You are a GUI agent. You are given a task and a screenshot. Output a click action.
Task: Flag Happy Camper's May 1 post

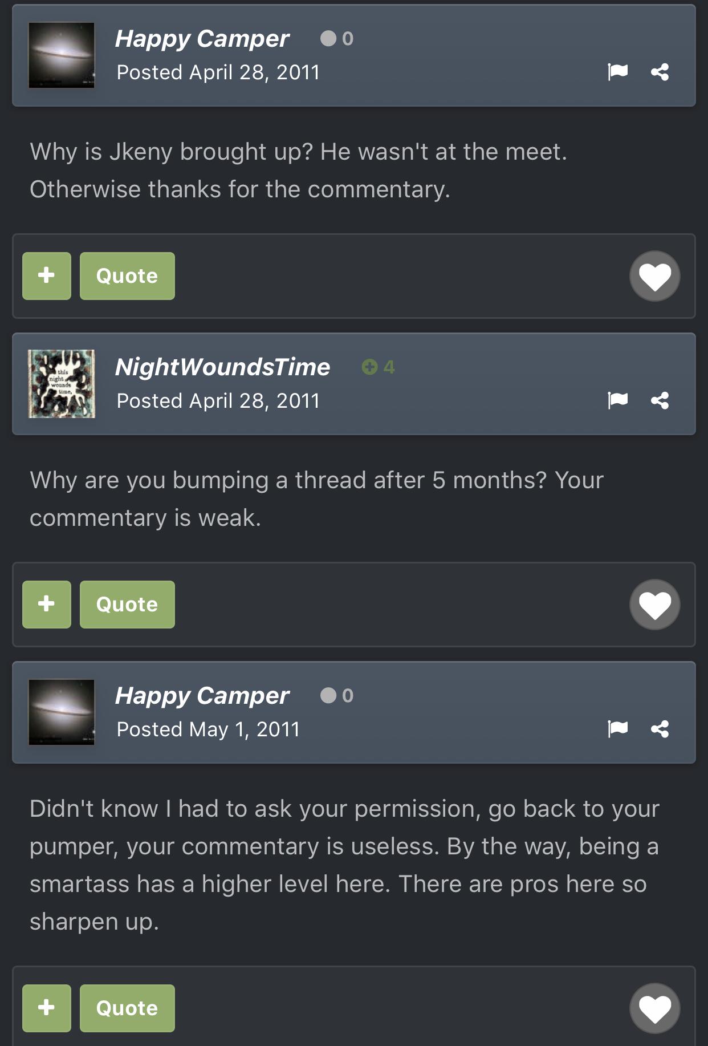pos(617,728)
